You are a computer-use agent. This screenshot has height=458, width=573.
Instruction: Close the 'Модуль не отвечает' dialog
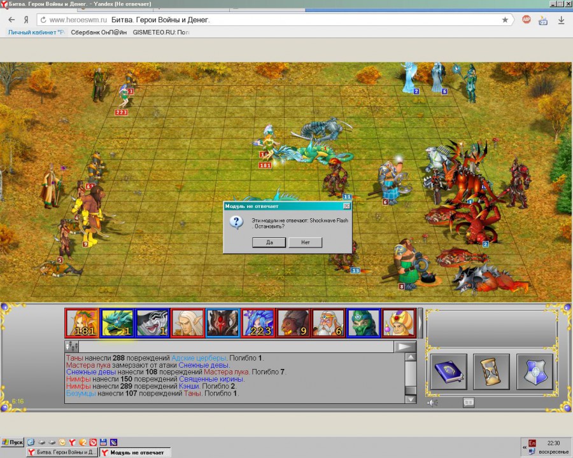[346, 206]
